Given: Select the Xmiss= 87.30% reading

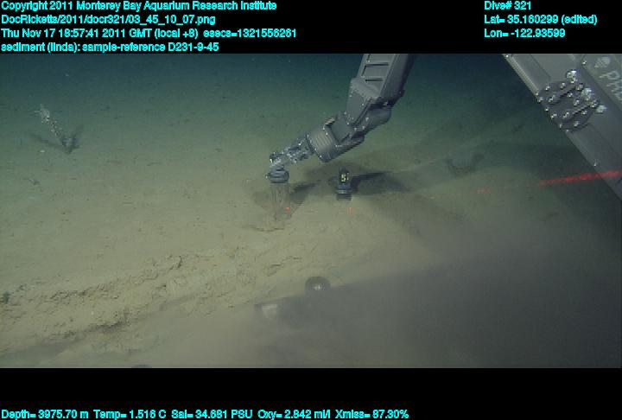Looking at the screenshot, I should pos(371,415).
